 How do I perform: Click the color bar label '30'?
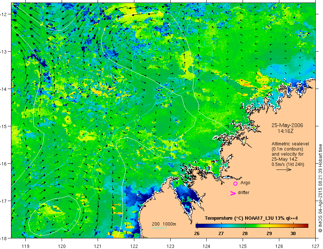[x=293, y=234]
